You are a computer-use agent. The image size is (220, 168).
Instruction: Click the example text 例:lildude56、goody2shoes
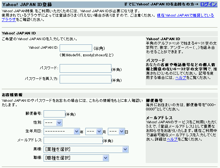pos(86,55)
